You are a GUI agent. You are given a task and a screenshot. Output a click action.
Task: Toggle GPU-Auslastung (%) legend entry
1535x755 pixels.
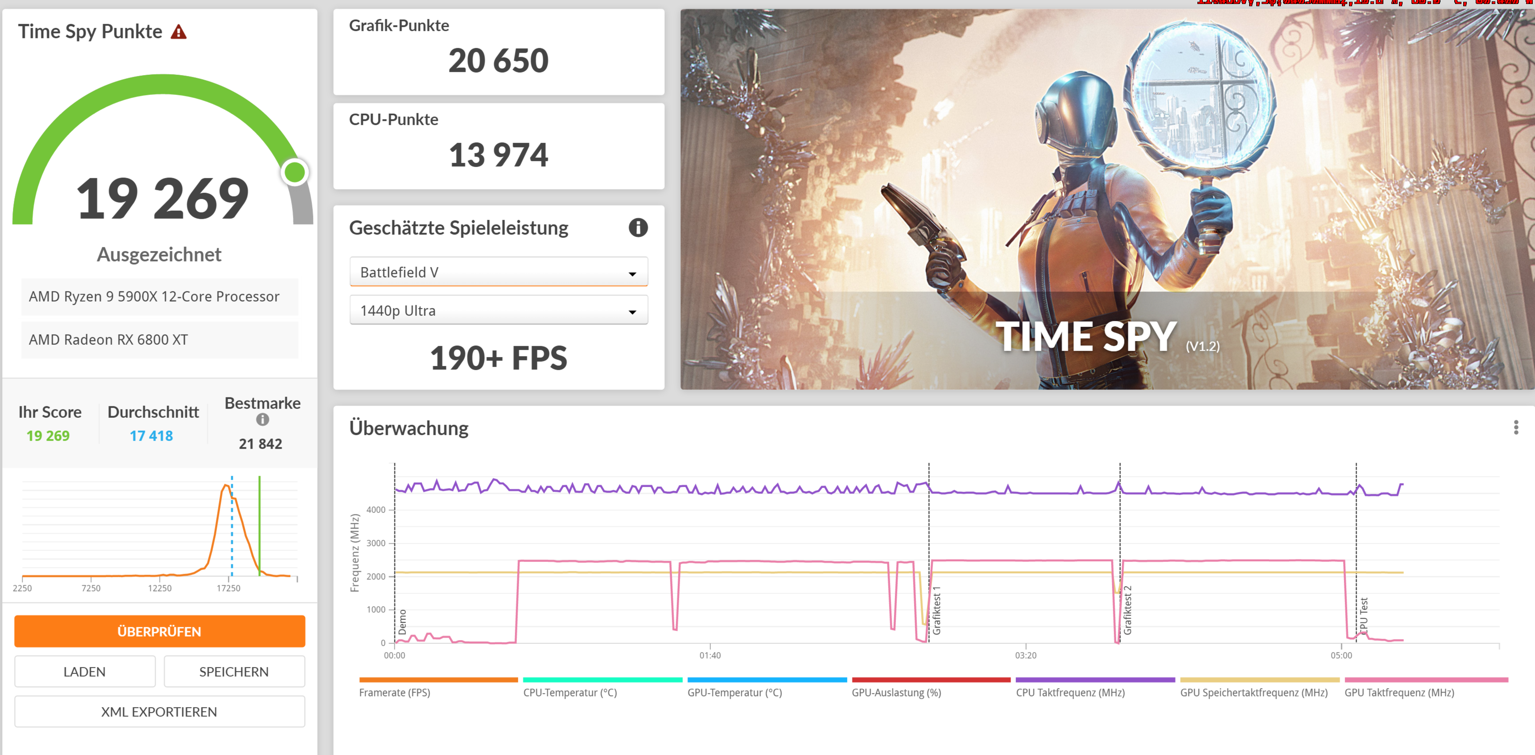coord(896,693)
